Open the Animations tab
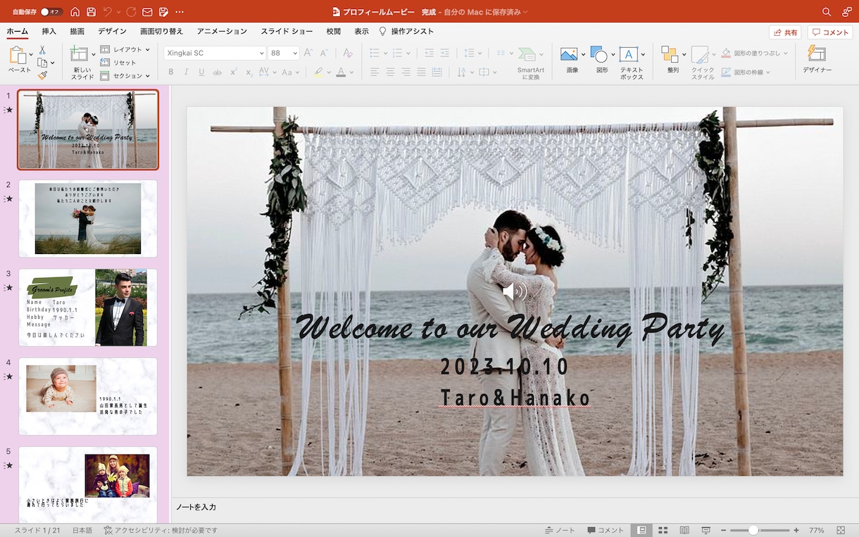The height and width of the screenshot is (537, 859). pos(222,32)
